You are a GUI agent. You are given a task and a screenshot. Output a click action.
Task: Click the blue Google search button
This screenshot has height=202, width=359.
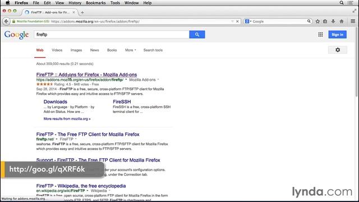[x=197, y=35]
